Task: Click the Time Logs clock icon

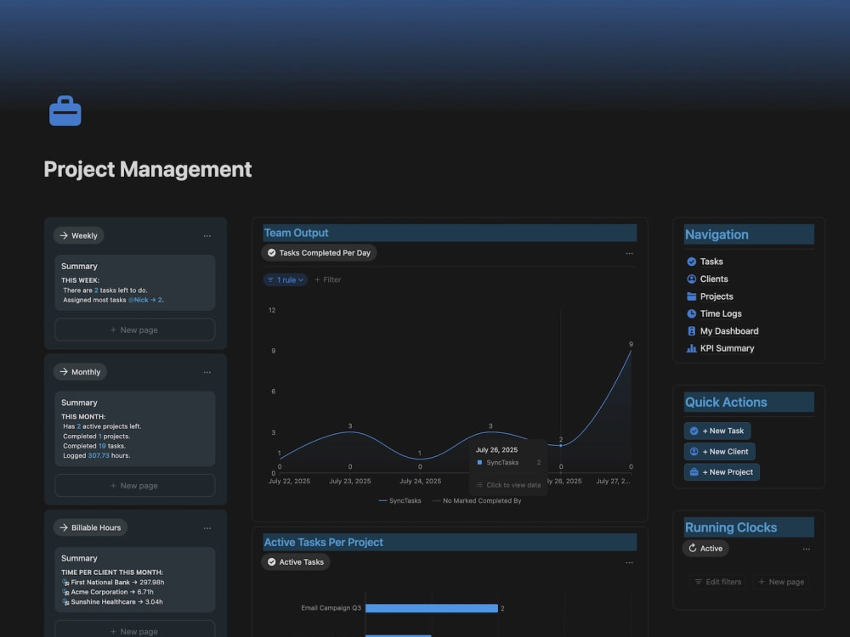Action: [691, 313]
